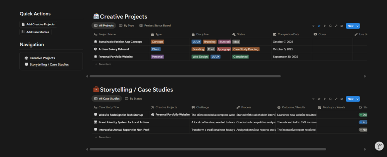Click the Creative Projects table horizontal scrollbar
Image resolution: width=387 pixels, height=157 pixels.
(x=185, y=76)
